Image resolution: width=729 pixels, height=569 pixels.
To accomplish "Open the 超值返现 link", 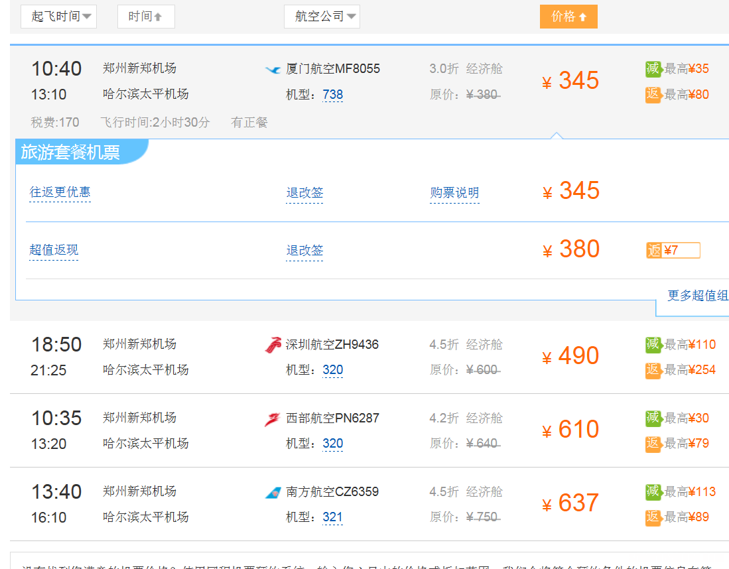I will point(54,250).
